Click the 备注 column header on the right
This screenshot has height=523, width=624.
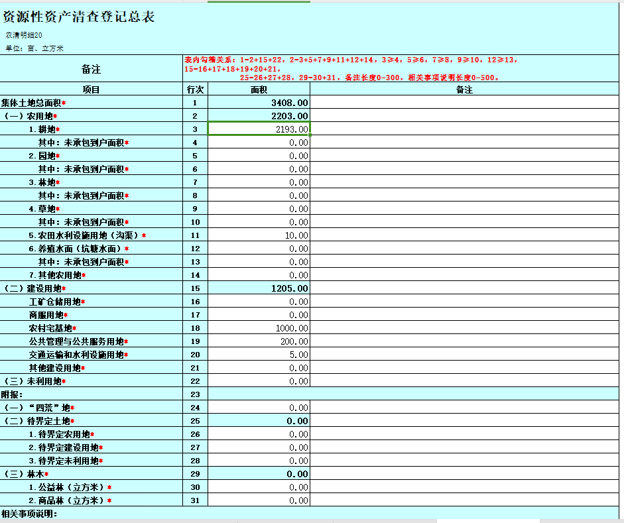[x=464, y=89]
